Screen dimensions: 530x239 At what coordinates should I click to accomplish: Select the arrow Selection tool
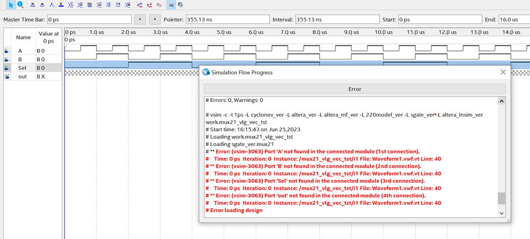pyautogui.click(x=11, y=5)
